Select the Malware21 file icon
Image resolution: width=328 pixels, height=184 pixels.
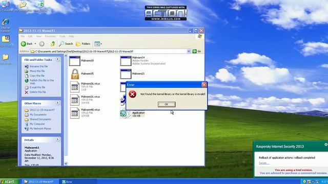[x=126, y=74]
